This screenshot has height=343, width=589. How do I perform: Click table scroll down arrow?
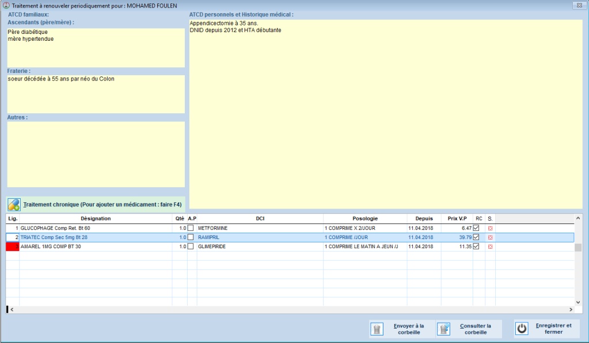[578, 302]
